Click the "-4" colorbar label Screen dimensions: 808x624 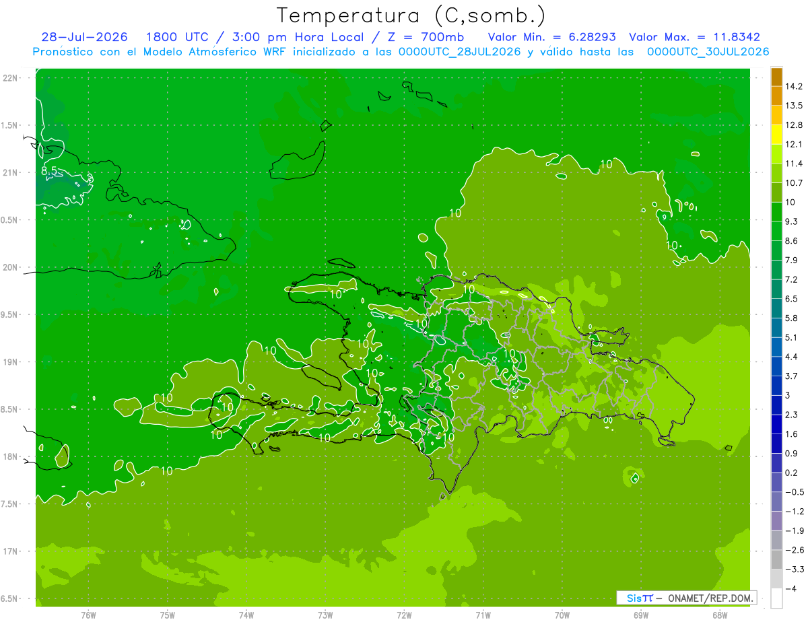(x=790, y=588)
